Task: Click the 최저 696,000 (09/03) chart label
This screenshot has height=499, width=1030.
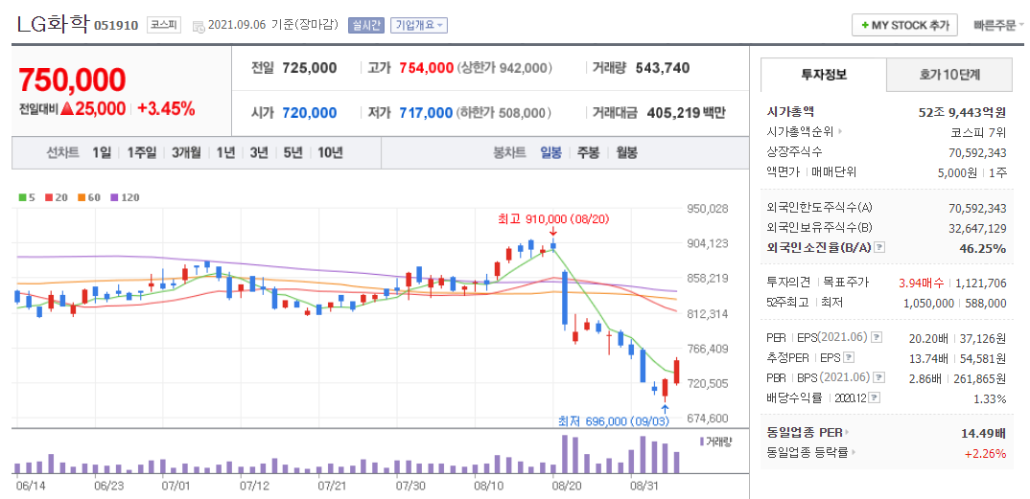Action: (614, 421)
